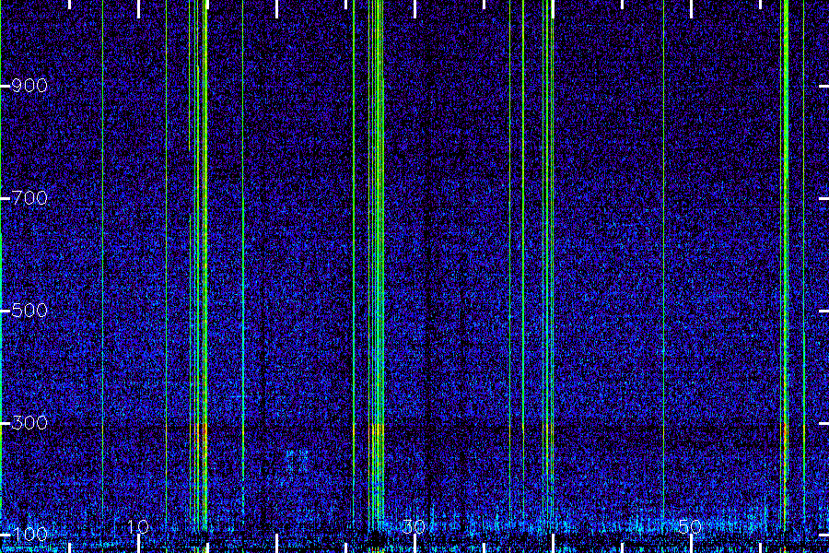Click the 30 horizontal axis label
Image resolution: width=829 pixels, height=553 pixels.
(414, 526)
